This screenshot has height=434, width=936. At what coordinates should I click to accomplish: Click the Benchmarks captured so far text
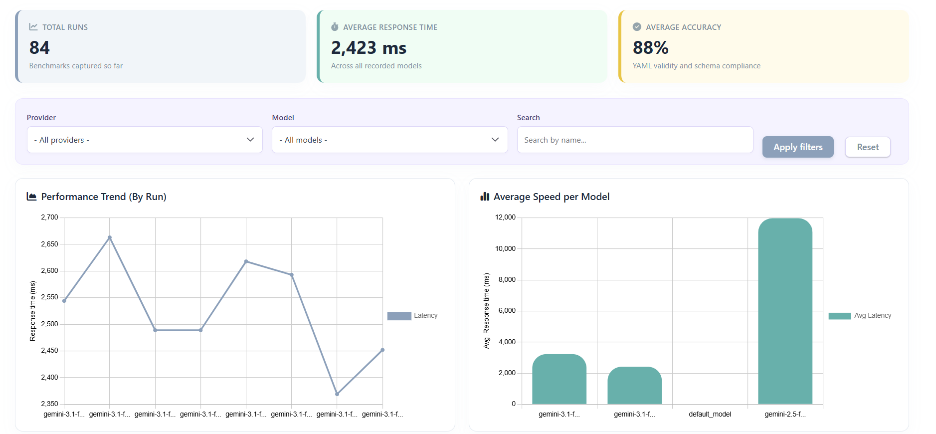pyautogui.click(x=76, y=66)
